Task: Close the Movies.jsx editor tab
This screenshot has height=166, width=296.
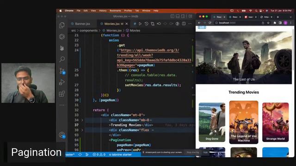Action: pyautogui.click(x=127, y=24)
